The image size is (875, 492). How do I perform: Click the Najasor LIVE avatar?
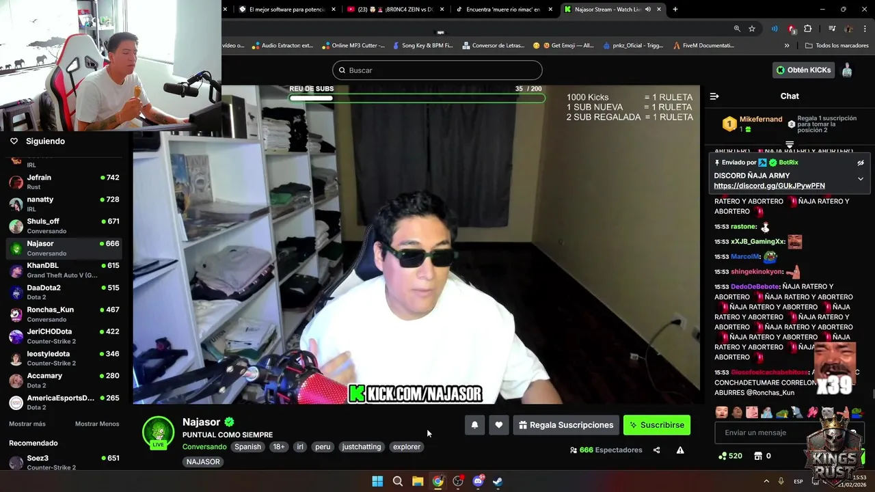pyautogui.click(x=158, y=432)
